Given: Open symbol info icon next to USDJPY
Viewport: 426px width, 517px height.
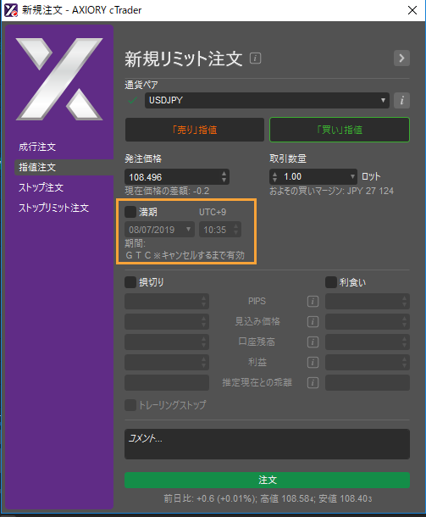Looking at the screenshot, I should click(x=401, y=100).
